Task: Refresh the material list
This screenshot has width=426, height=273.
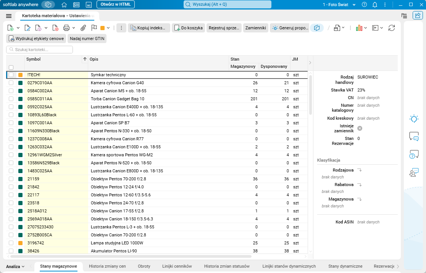Action: click(x=392, y=28)
